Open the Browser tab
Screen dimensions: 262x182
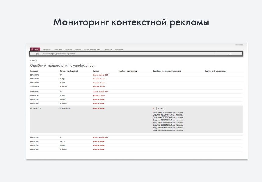point(35,49)
